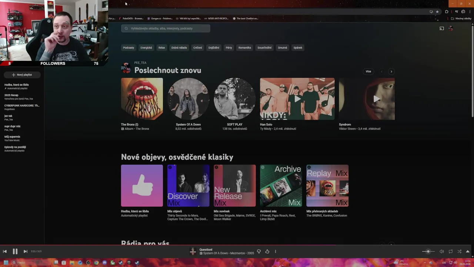Open the New Release Mix tile
This screenshot has width=474, height=267.
(234, 186)
